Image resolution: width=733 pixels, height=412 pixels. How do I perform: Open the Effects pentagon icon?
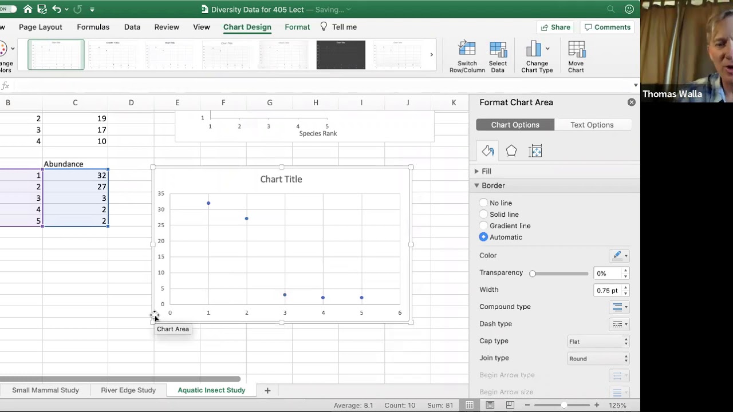click(511, 151)
